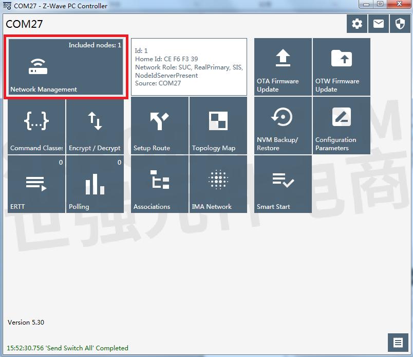Open the IMA Network view
This screenshot has width=413, height=357.
click(218, 184)
